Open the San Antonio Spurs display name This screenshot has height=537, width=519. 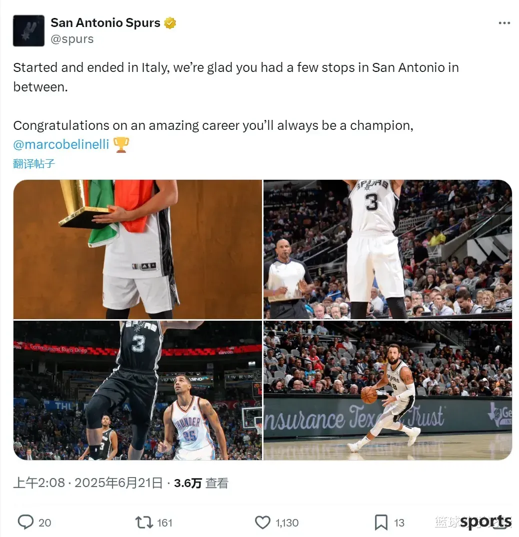point(105,22)
